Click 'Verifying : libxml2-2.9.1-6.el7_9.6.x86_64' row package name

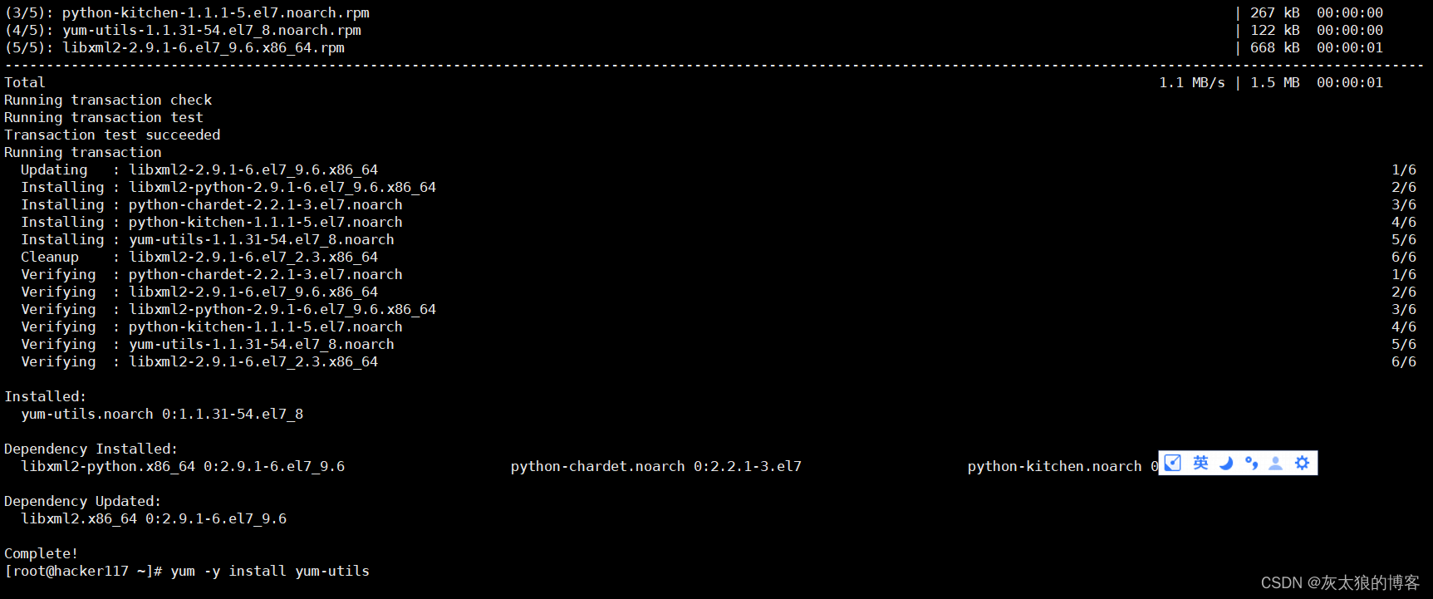(253, 292)
